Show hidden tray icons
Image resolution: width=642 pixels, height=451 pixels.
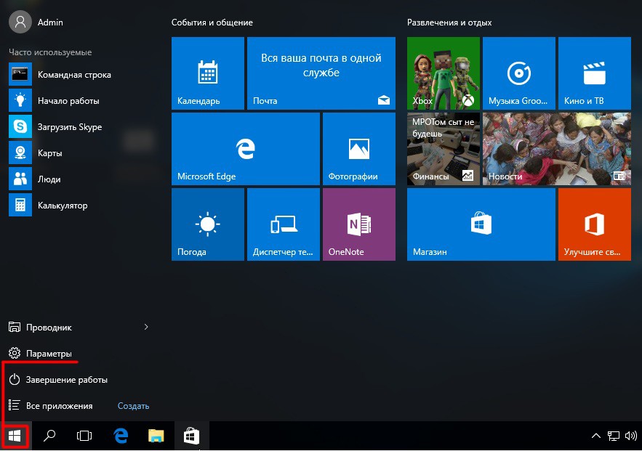(x=596, y=436)
